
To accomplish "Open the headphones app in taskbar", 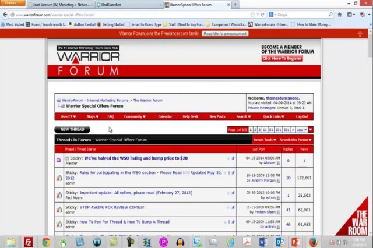I will pos(180,242).
